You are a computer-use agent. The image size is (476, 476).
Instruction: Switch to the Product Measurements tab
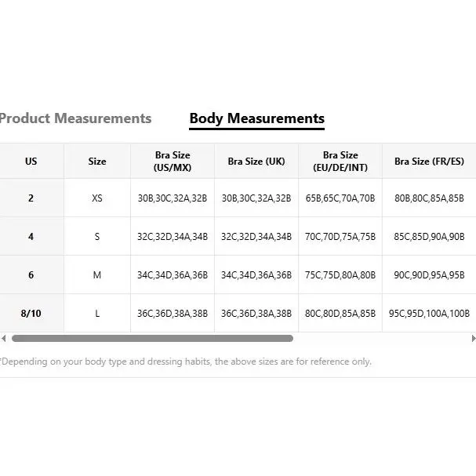click(x=75, y=118)
